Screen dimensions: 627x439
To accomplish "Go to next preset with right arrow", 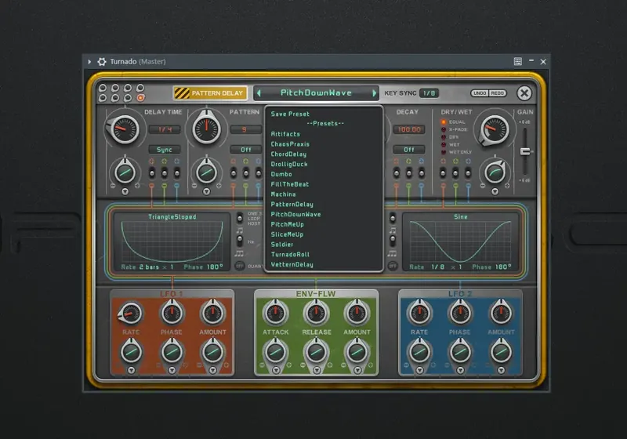I will point(375,93).
